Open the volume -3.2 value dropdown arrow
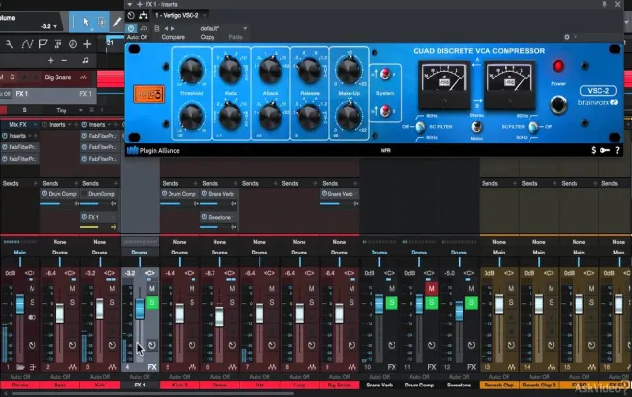 click(55, 26)
